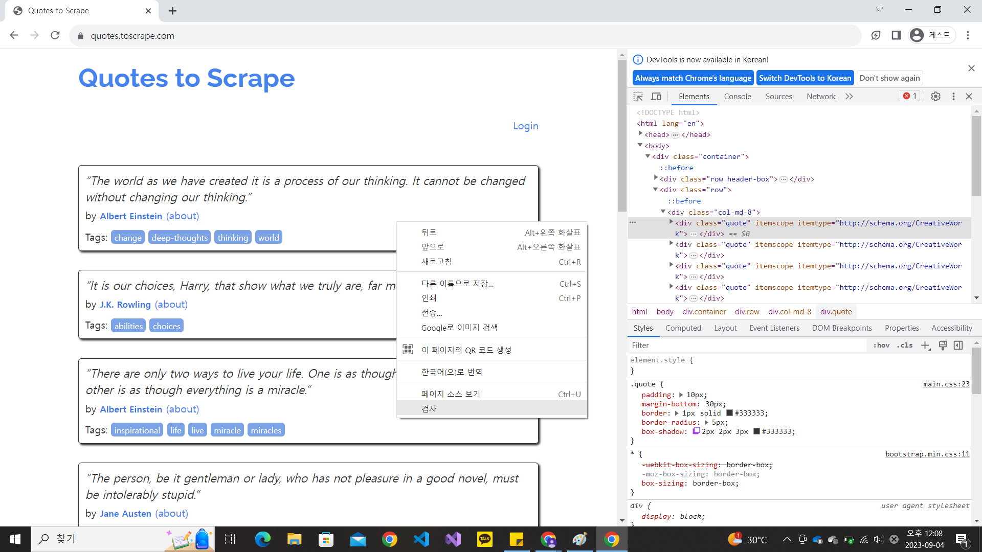Viewport: 982px width, 552px height.
Task: Open DevTools customize three-dot menu
Action: pyautogui.click(x=953, y=97)
